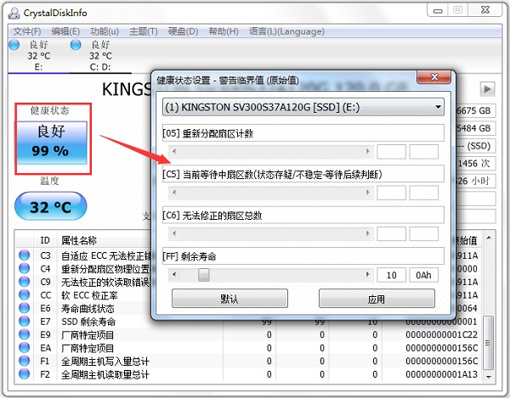
Task: Click the 默认 button
Action: click(229, 299)
